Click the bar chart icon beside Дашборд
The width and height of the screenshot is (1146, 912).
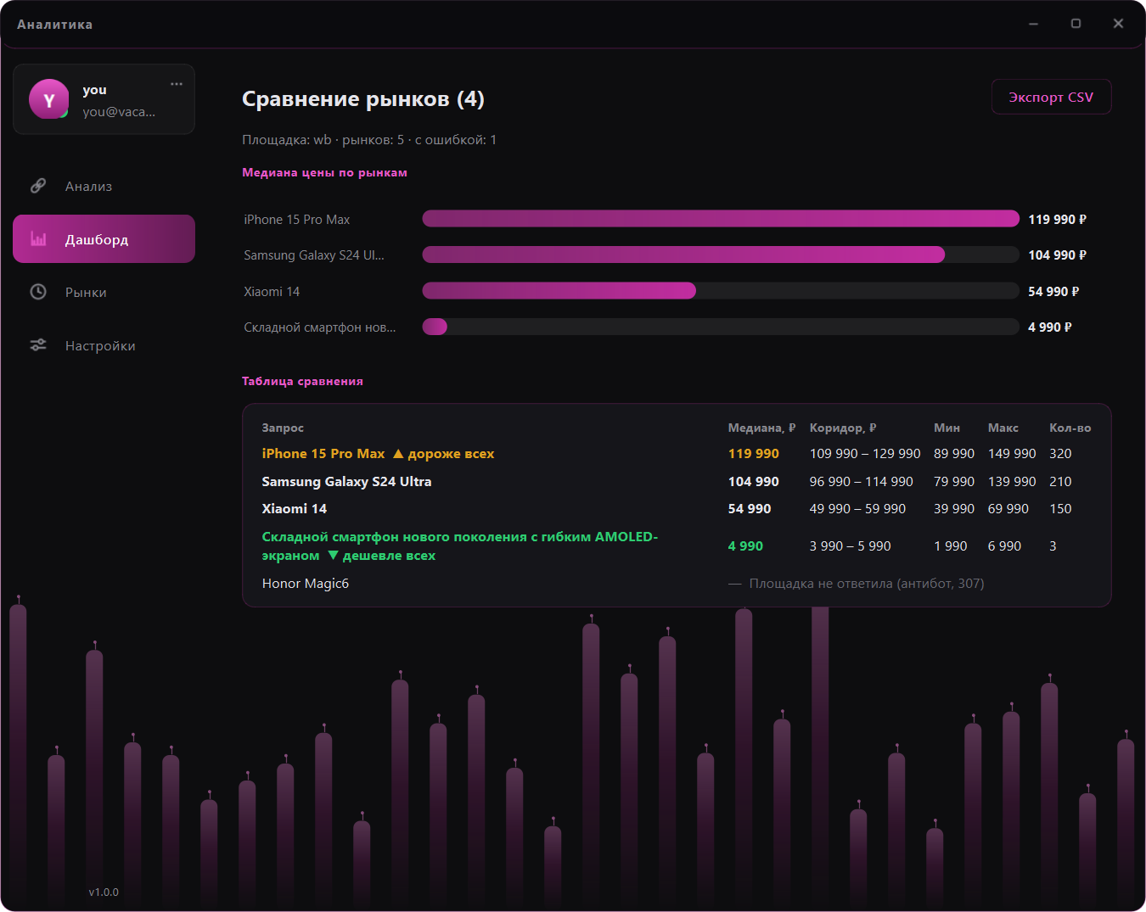pos(38,239)
